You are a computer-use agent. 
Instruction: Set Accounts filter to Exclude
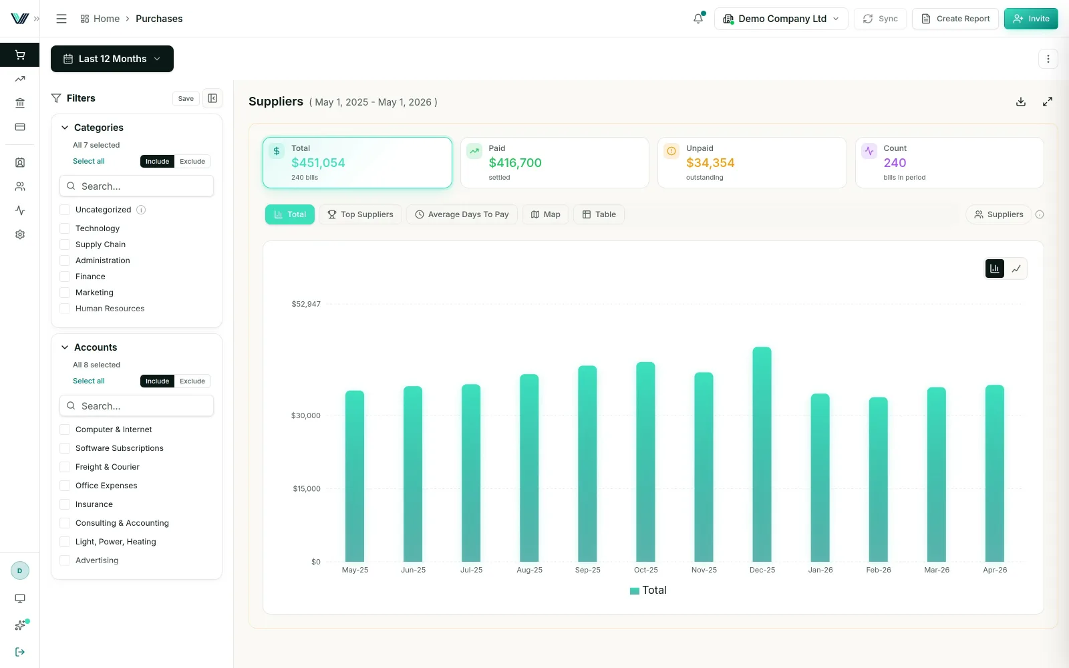(x=192, y=381)
